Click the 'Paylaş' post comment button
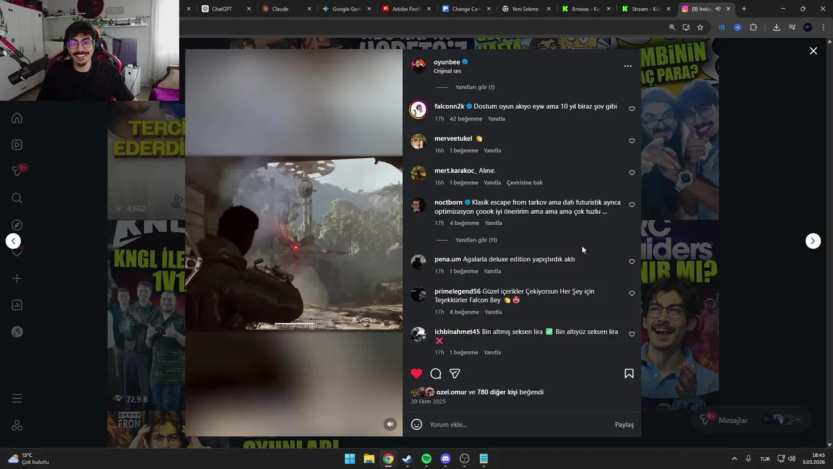833x469 pixels. 624,425
